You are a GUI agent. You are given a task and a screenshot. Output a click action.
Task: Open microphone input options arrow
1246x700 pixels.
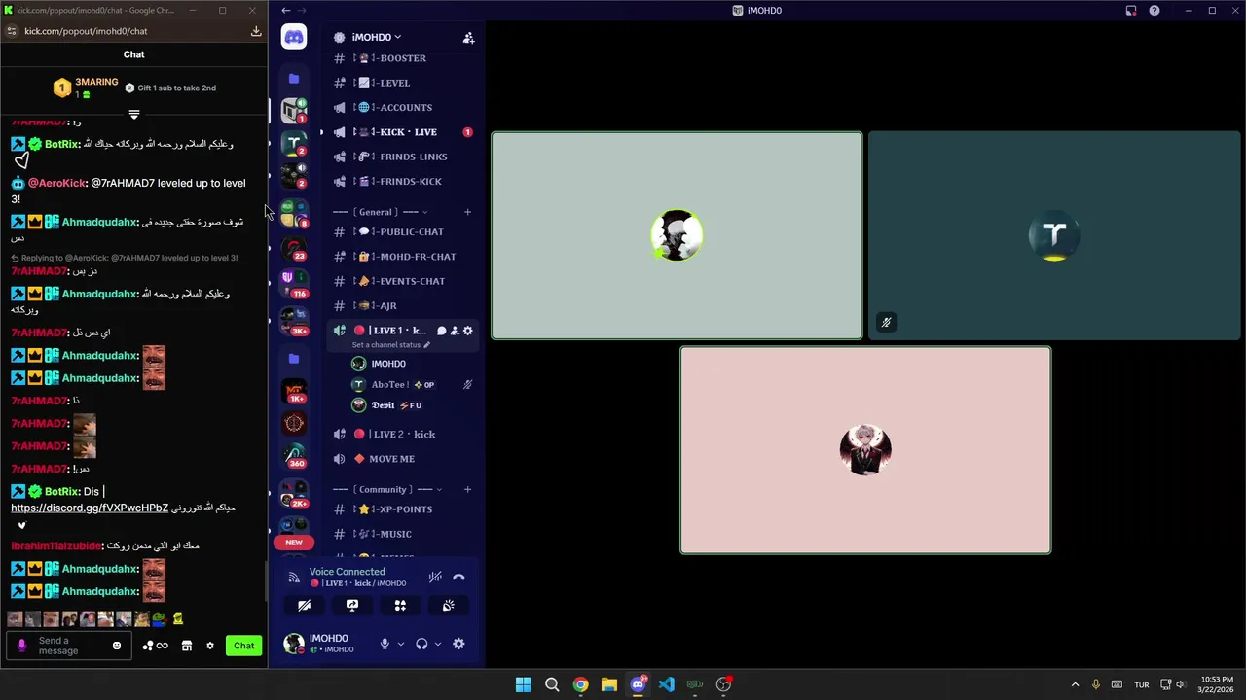[x=399, y=644]
